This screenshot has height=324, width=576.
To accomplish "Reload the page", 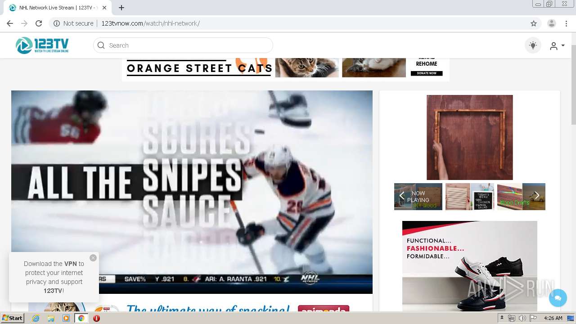I will pos(39,23).
